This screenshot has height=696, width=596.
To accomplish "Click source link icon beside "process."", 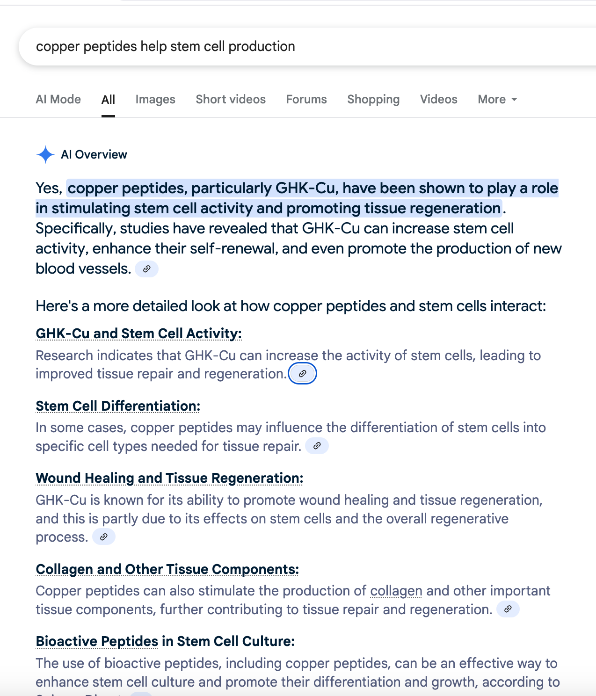I will click(x=104, y=536).
